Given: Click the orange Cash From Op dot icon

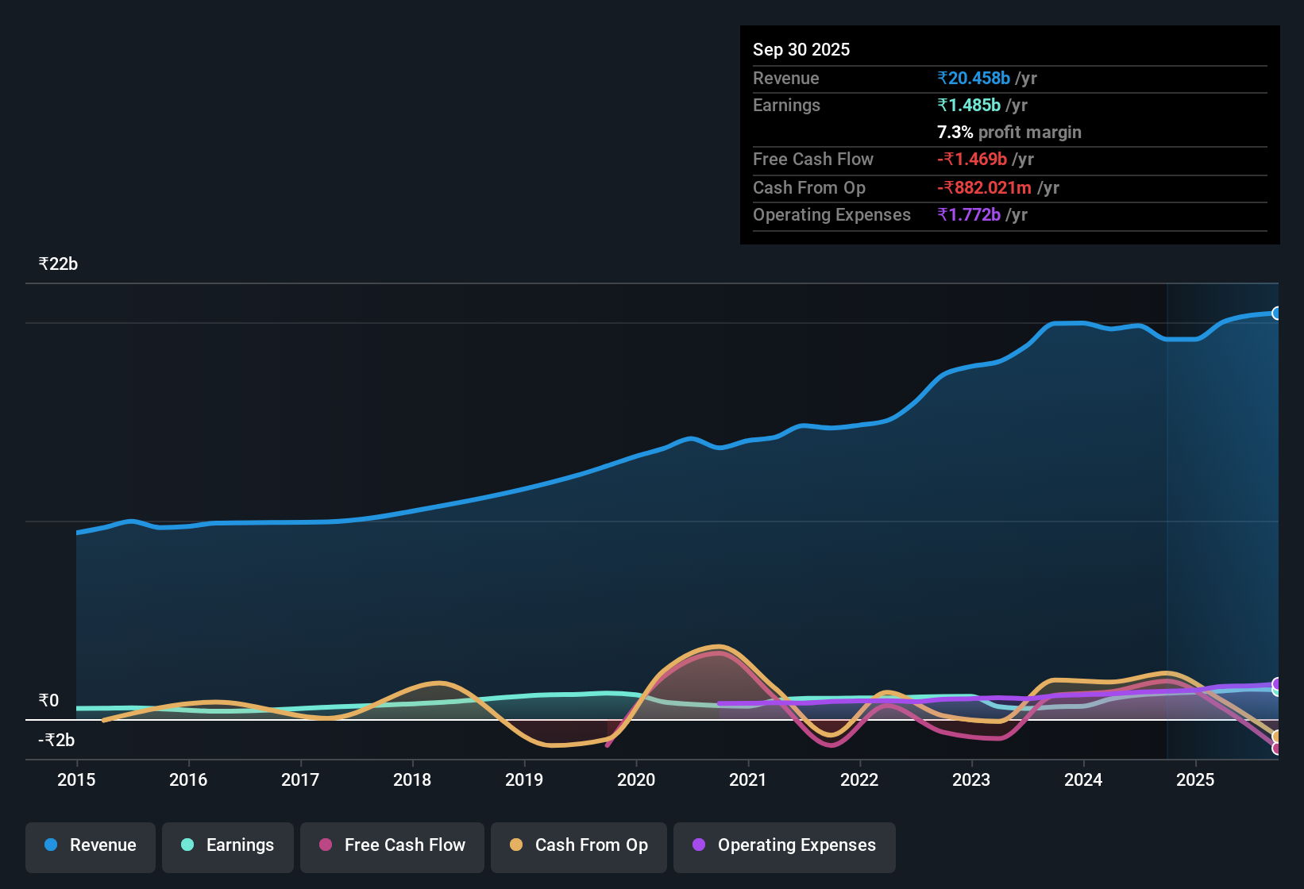Looking at the screenshot, I should point(516,846).
